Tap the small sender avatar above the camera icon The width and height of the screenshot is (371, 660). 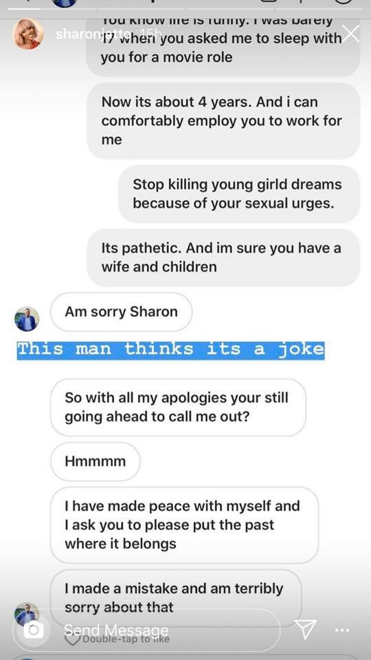pos(27,613)
